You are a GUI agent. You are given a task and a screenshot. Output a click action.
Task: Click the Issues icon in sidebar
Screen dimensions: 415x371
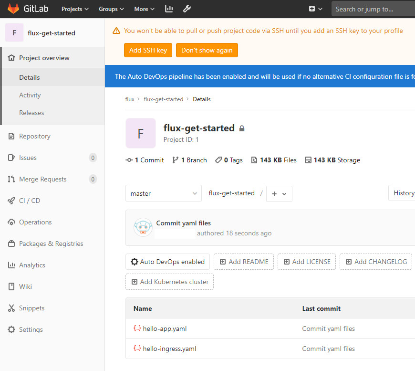click(x=11, y=158)
